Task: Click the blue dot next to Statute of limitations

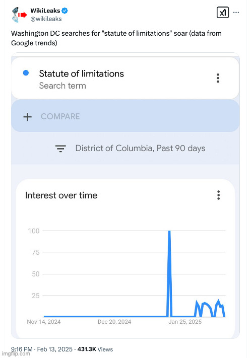Action: click(x=26, y=73)
